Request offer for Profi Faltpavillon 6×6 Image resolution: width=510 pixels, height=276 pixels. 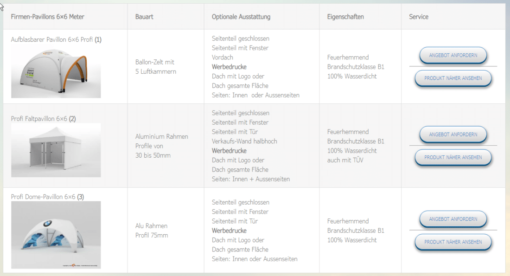pos(453,135)
